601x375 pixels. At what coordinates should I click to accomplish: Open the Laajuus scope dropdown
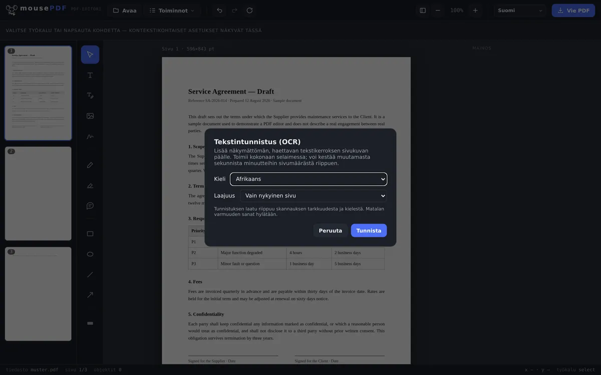pyautogui.click(x=314, y=196)
